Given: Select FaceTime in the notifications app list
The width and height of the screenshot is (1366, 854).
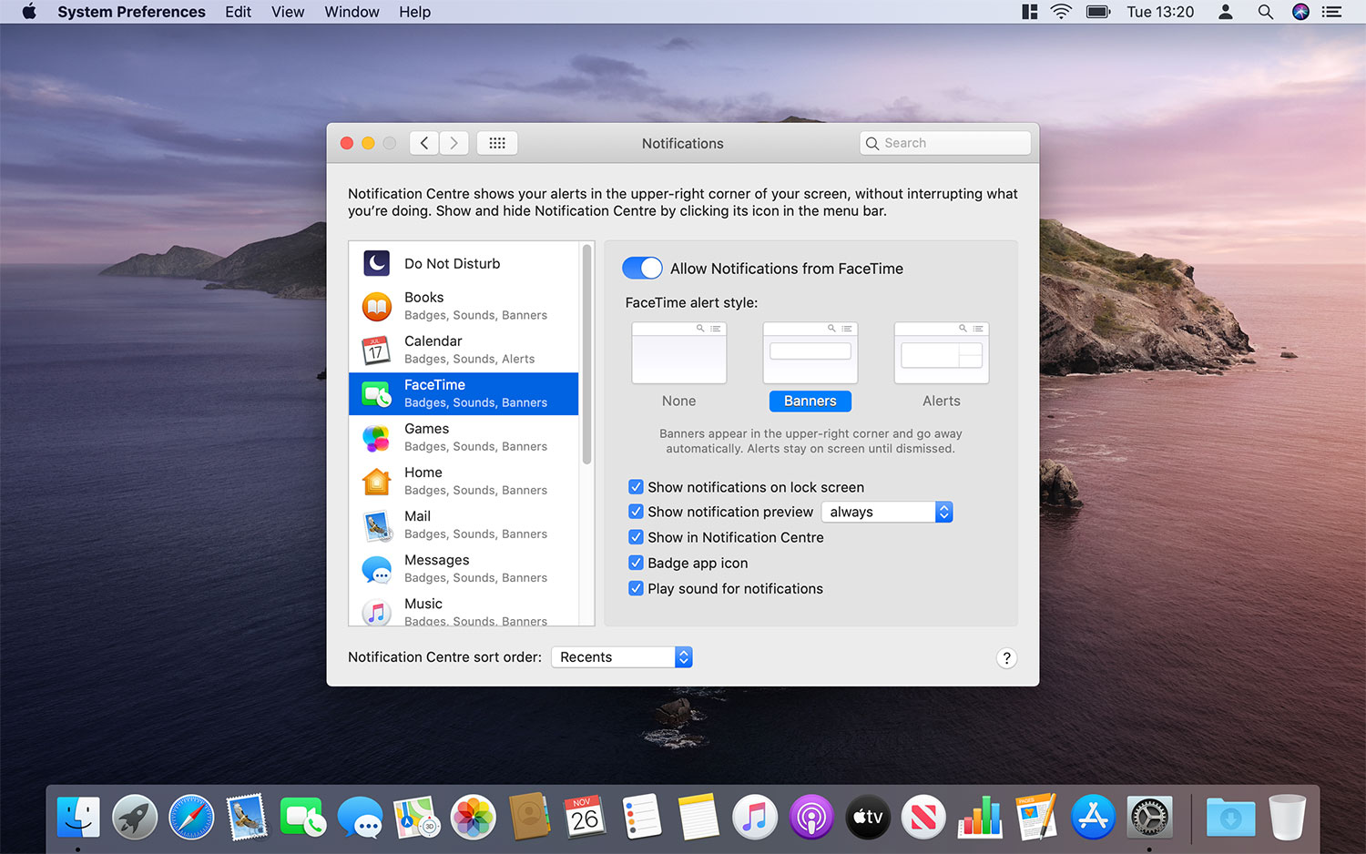Looking at the screenshot, I should tap(464, 393).
